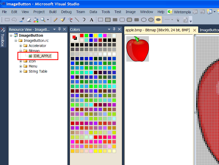Screen dimensions: 219x165
Task: Close the Resource View panel
Action: tap(64, 29)
